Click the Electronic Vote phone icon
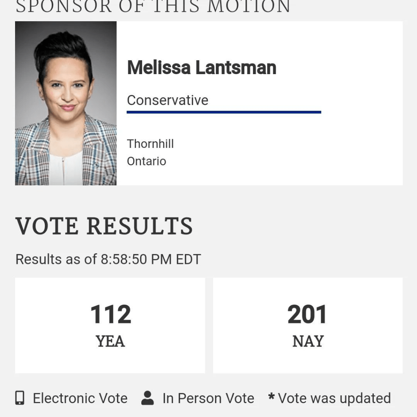 [20, 398]
